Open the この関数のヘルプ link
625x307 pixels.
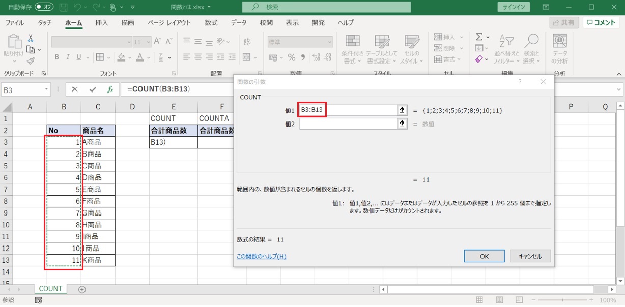pos(261,257)
